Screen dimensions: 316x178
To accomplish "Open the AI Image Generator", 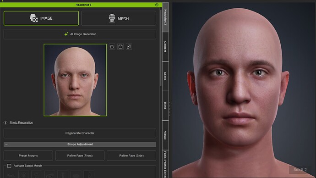I will 80,34.
